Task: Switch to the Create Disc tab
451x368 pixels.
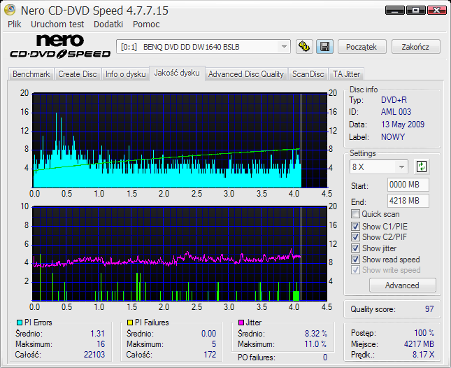Action: coord(78,74)
